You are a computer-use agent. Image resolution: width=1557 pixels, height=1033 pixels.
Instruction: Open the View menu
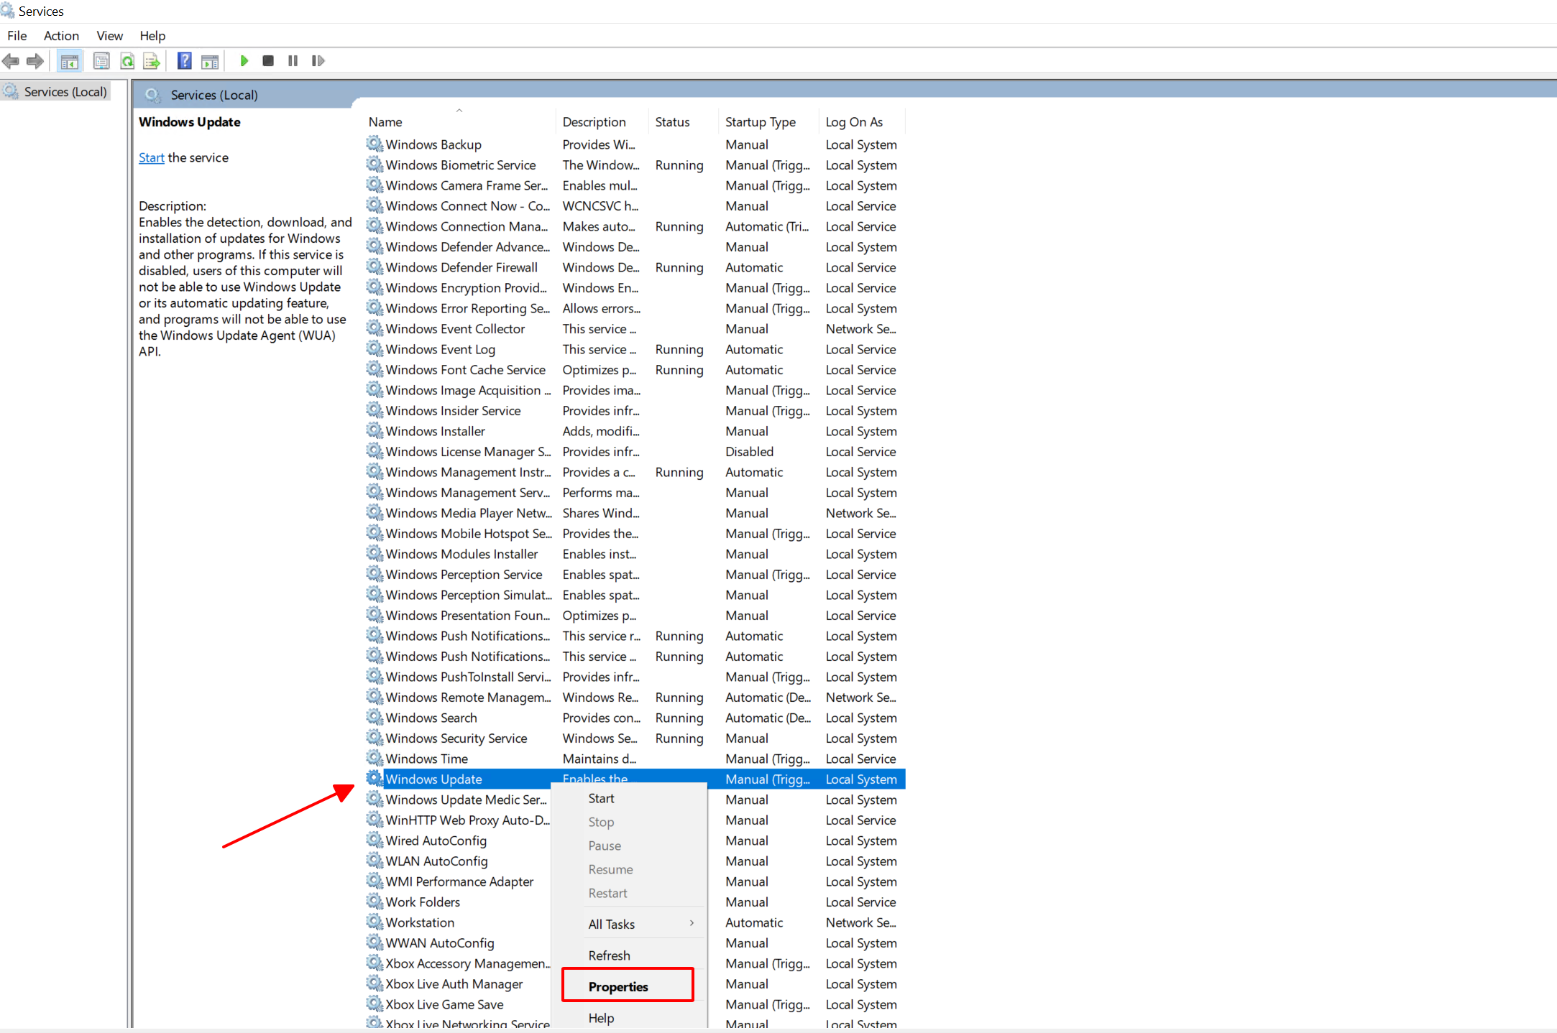(x=109, y=36)
